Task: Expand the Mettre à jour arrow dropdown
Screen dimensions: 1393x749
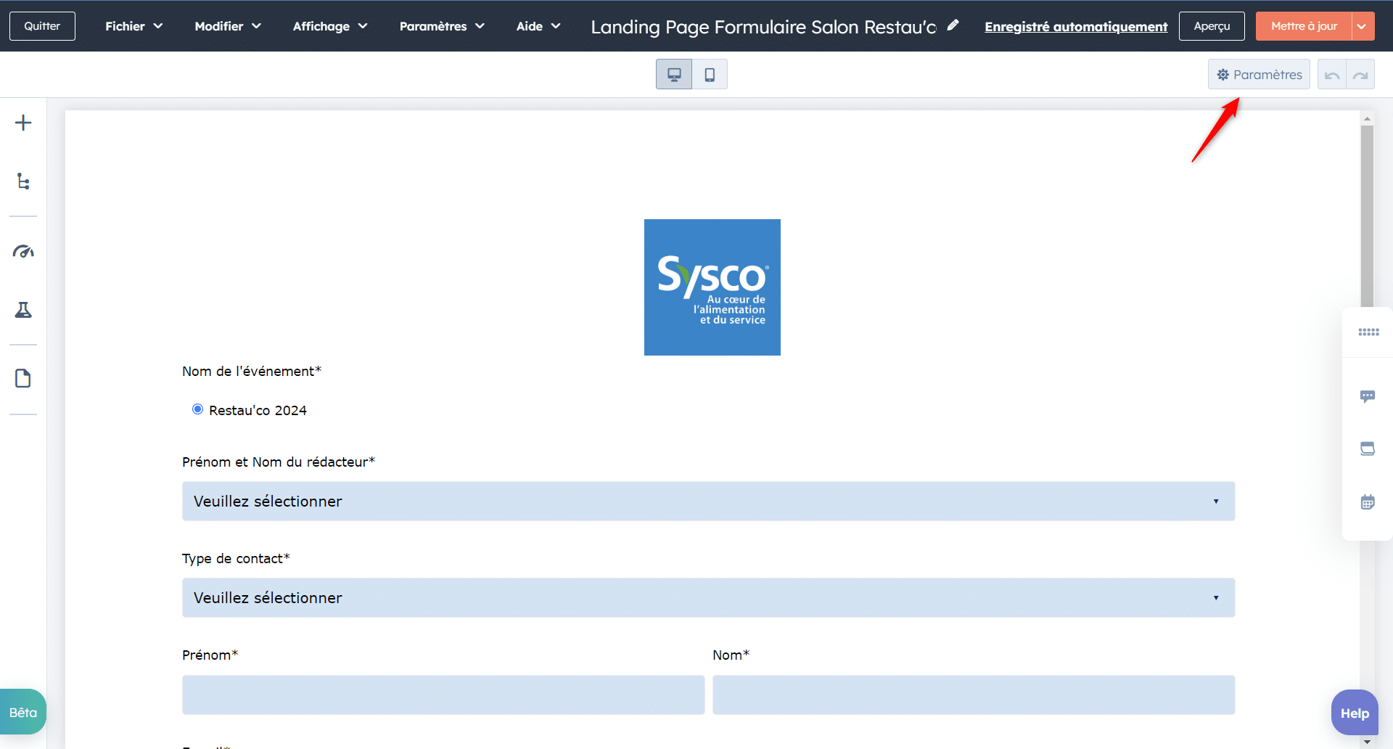Action: [1362, 26]
